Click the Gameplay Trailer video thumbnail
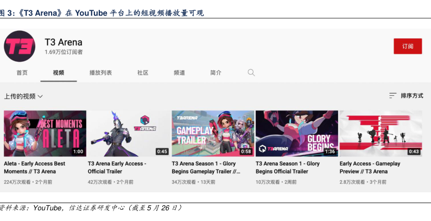 coord(212,133)
